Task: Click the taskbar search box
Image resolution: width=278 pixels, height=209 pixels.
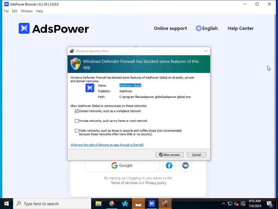Action: click(52, 204)
